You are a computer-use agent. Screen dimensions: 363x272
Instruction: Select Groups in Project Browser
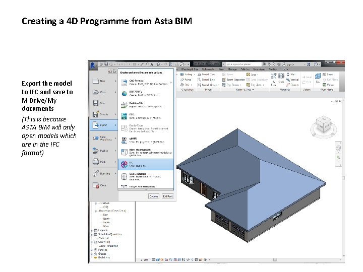pyautogui.click(x=102, y=254)
